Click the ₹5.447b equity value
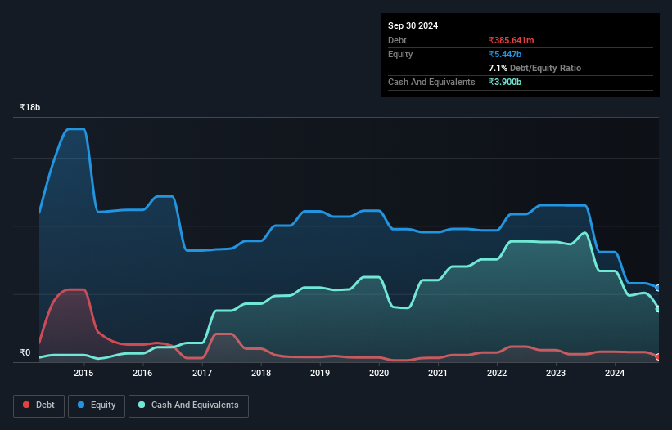This screenshot has height=430, width=672. point(505,54)
